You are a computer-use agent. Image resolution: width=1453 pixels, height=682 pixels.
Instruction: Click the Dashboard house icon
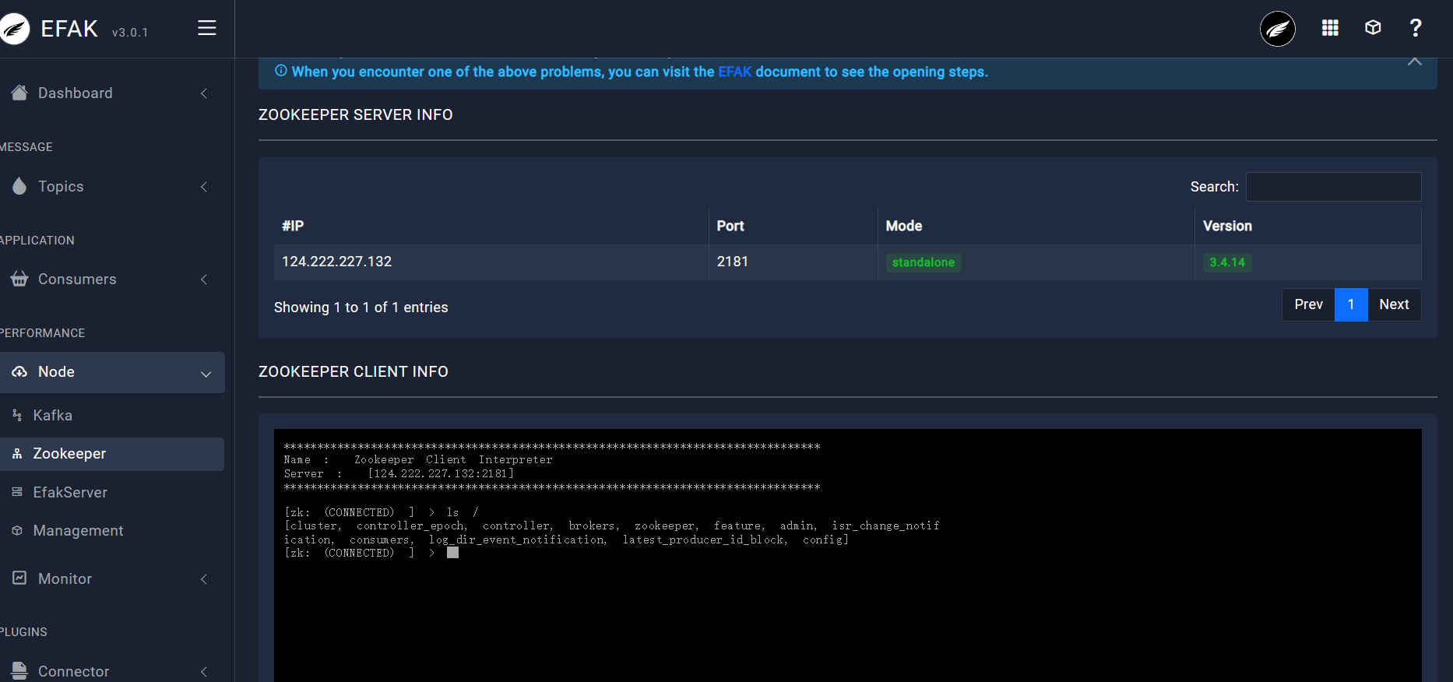point(19,93)
